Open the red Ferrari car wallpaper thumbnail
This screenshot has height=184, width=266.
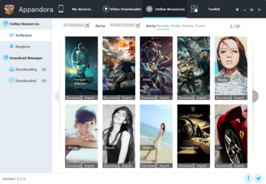[x=231, y=134]
